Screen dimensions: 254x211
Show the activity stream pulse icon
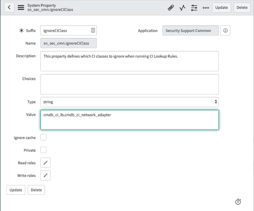[x=182, y=7]
